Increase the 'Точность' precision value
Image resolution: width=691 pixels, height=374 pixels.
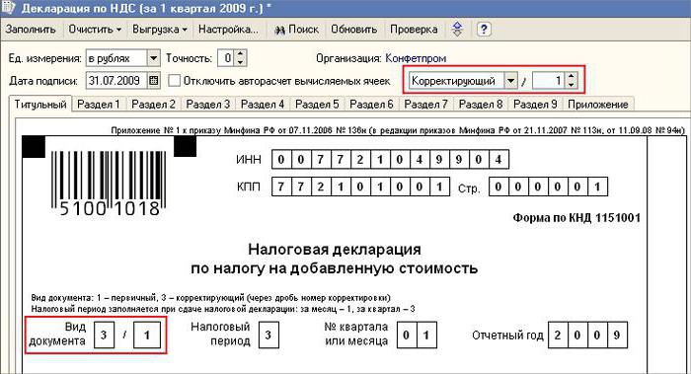point(240,54)
